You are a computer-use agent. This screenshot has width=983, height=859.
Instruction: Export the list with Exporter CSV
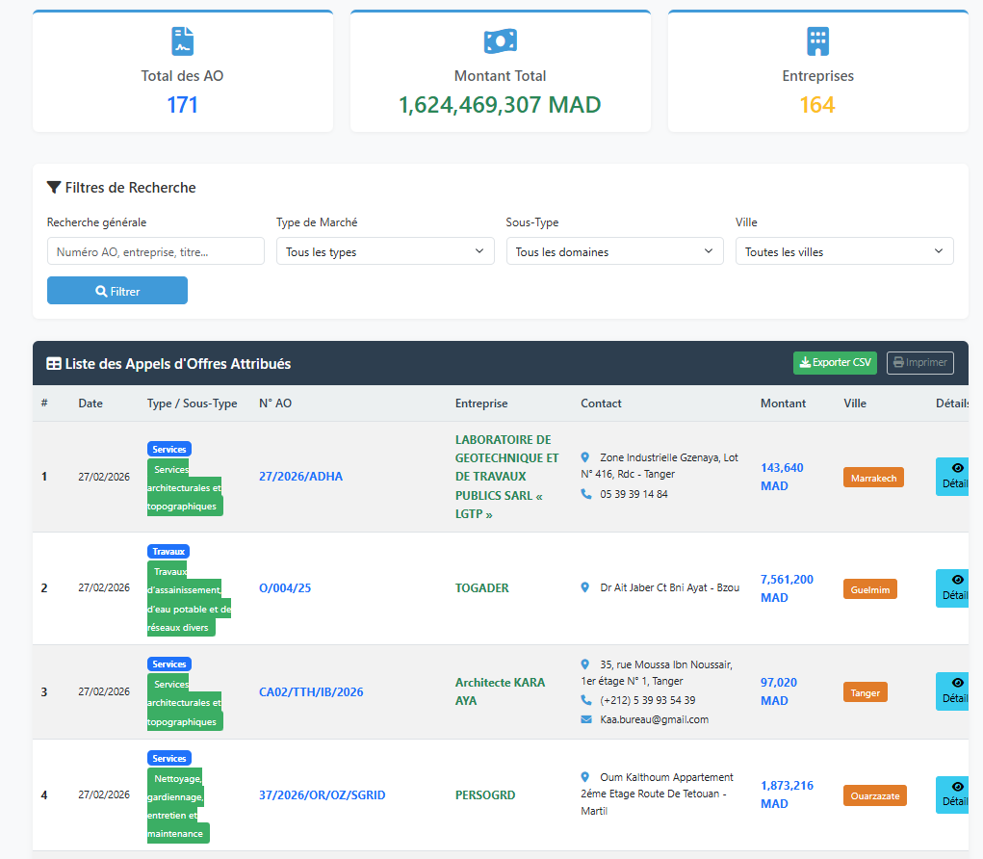click(835, 363)
